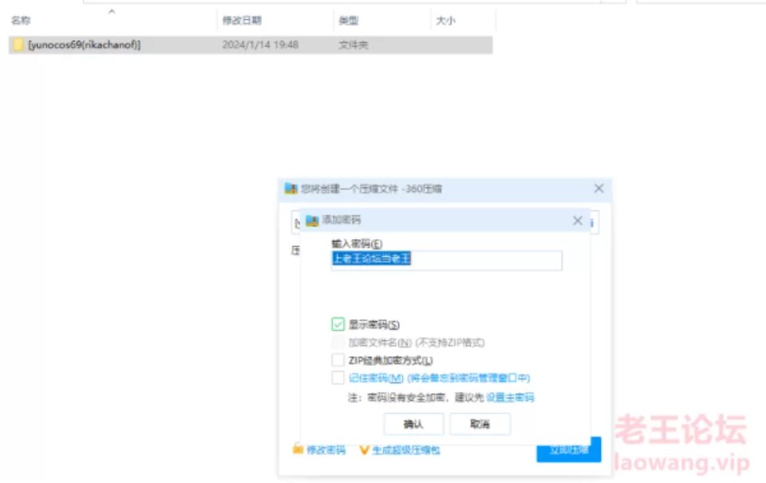
Task: Click the 修改密码 link
Action: click(x=326, y=450)
